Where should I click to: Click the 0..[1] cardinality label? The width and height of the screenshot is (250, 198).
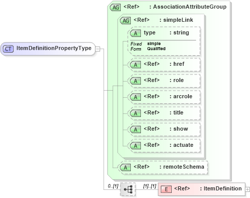(113, 186)
